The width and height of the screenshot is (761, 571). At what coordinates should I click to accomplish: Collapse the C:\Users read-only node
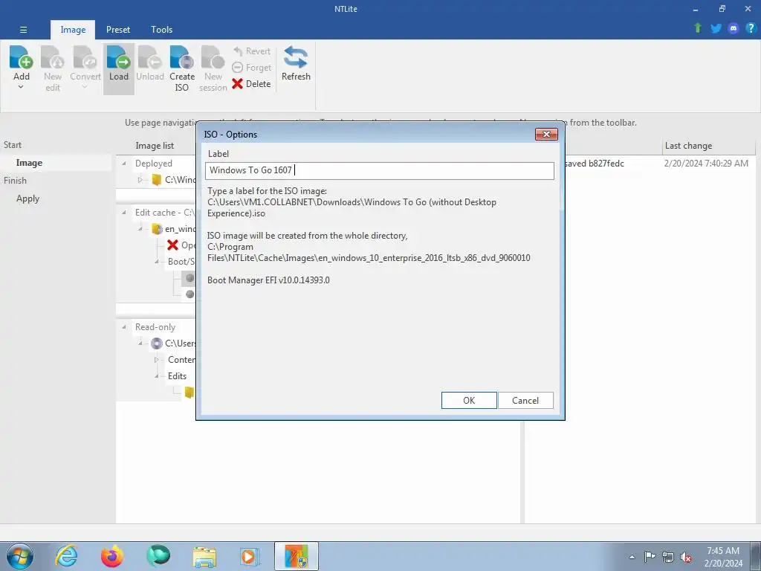pyautogui.click(x=140, y=343)
